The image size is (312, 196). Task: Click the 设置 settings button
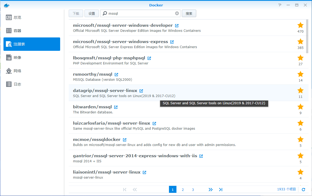click(x=91, y=13)
